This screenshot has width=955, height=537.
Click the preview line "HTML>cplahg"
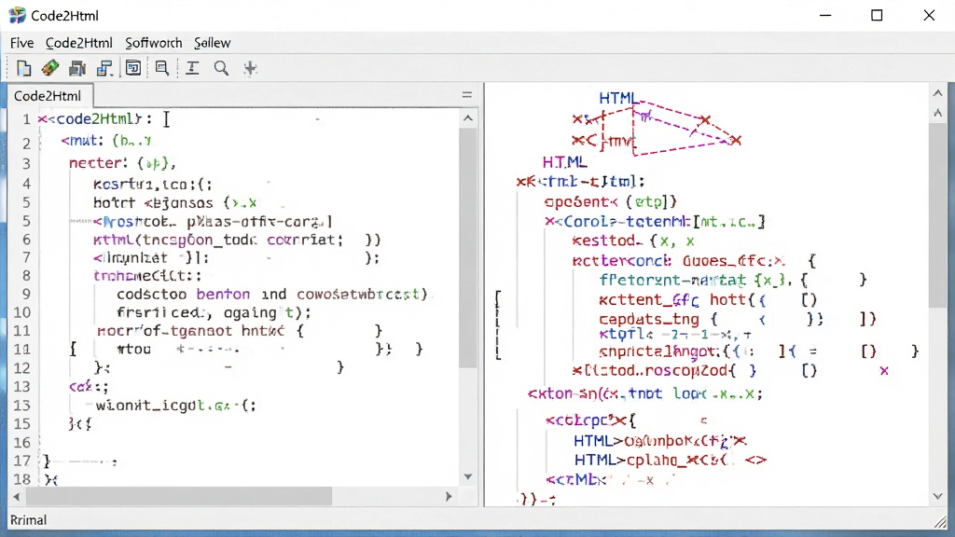click(x=670, y=461)
